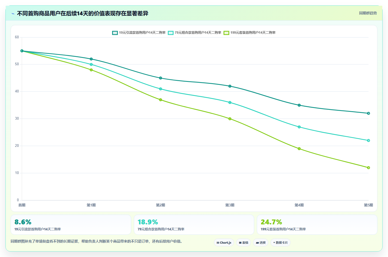The height and width of the screenshot is (257, 388).
Task: Select 79元组合款 data point at 第1期
Action: click(91, 64)
